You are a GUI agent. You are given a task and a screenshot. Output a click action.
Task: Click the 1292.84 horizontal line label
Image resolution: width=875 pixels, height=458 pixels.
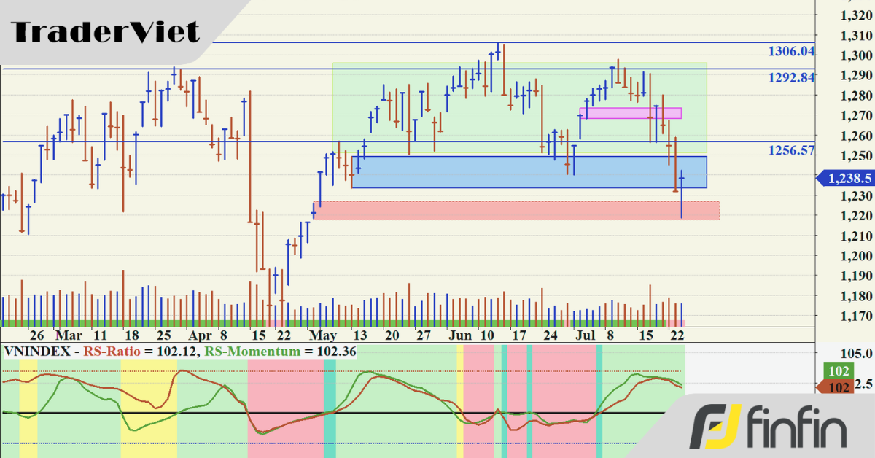coord(790,77)
